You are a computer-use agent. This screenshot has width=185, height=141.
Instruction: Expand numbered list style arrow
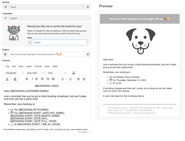pyautogui.click(x=74, y=79)
